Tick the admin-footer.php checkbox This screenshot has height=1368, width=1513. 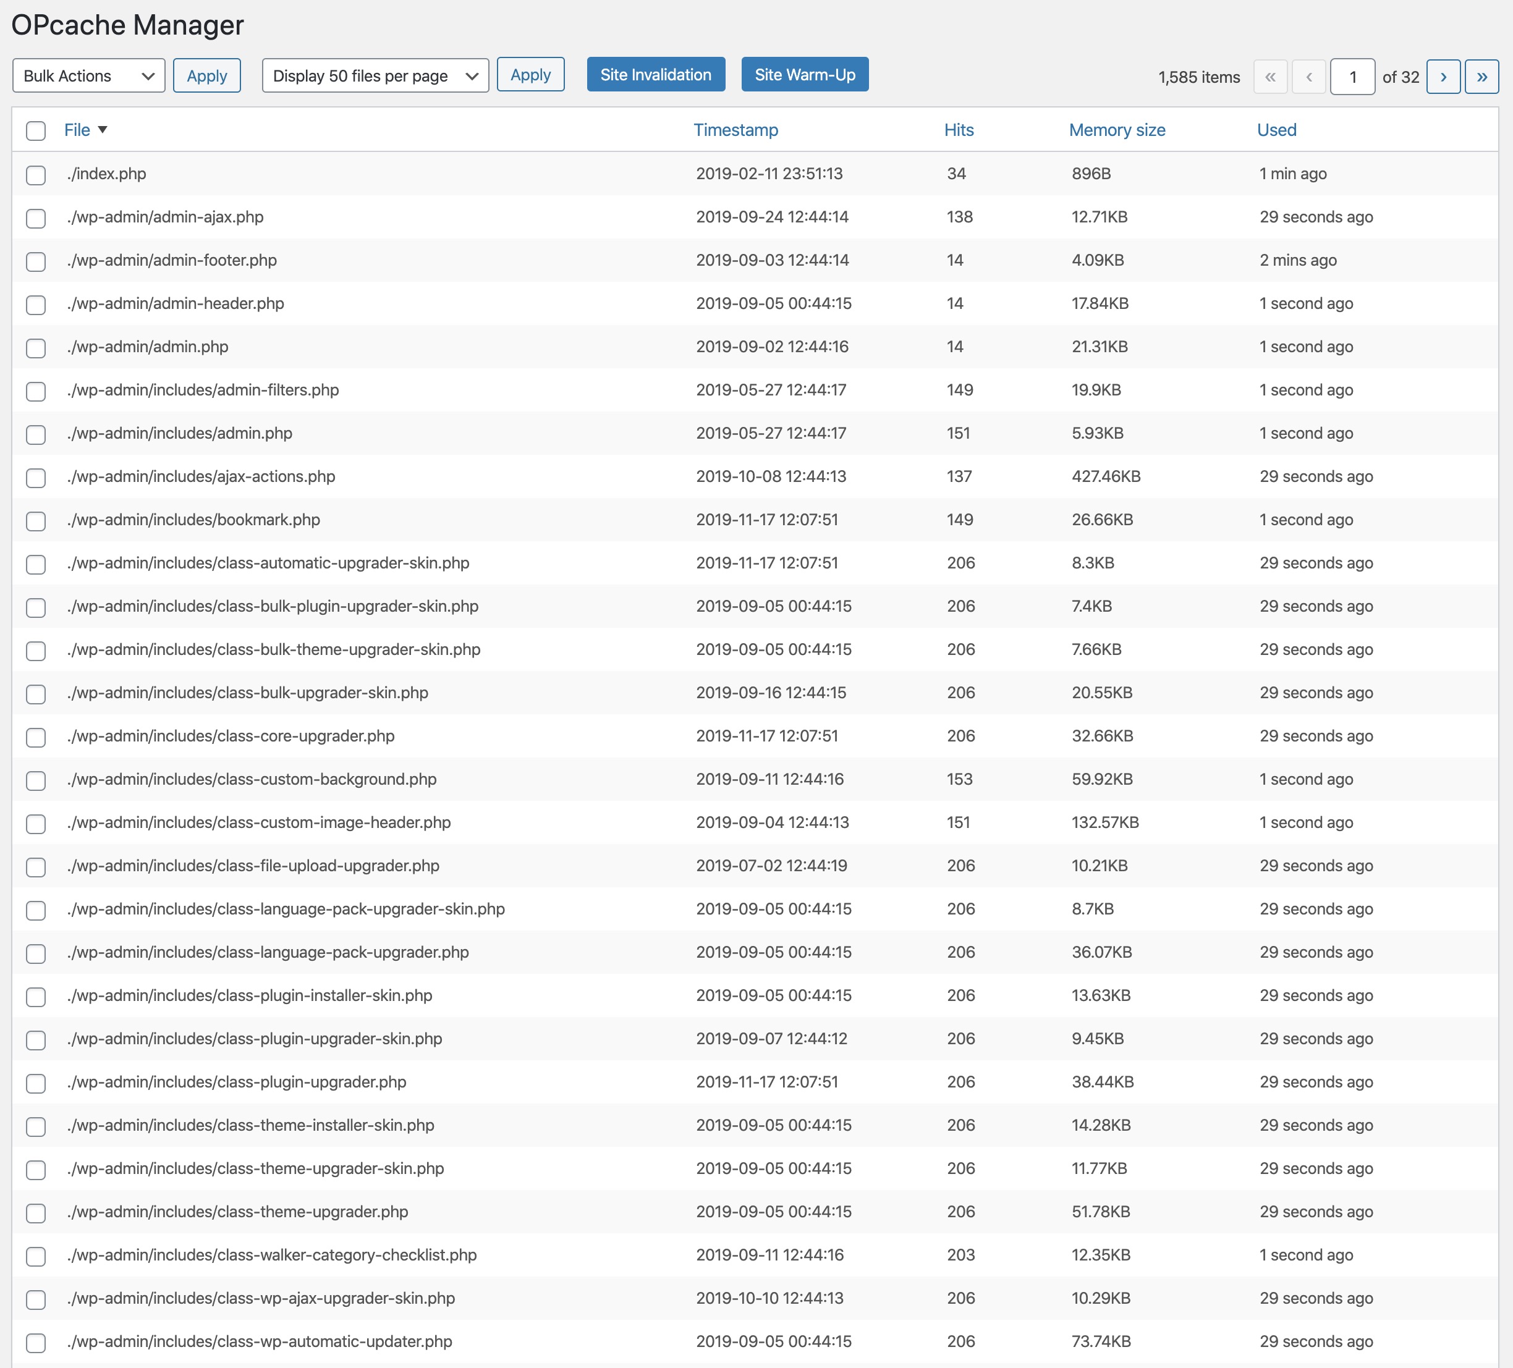(x=35, y=262)
